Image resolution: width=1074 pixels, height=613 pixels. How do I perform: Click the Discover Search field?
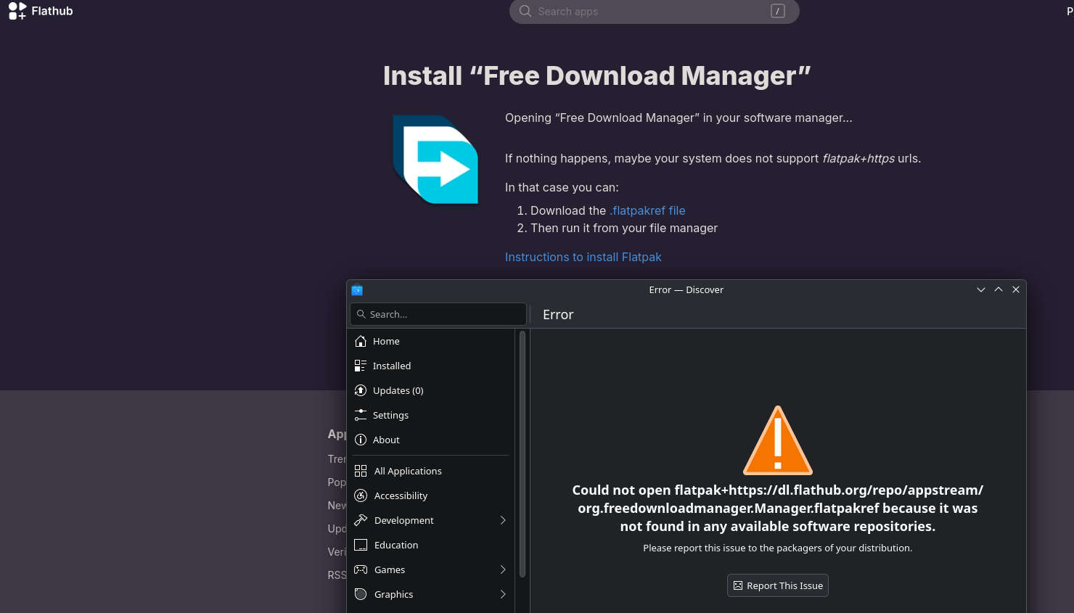pyautogui.click(x=438, y=314)
